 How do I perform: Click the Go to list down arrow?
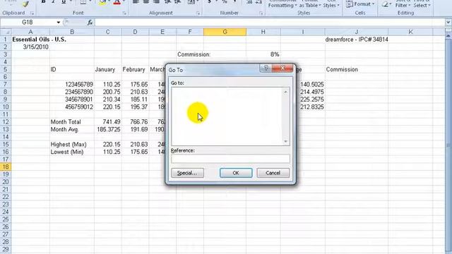pyautogui.click(x=285, y=141)
